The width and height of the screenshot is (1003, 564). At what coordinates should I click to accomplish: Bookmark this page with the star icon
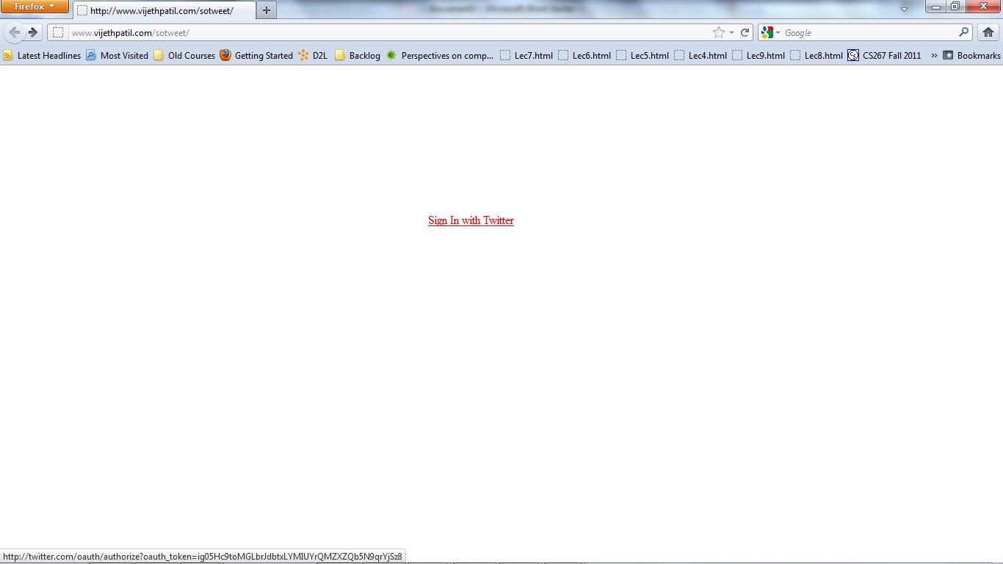[x=719, y=32]
